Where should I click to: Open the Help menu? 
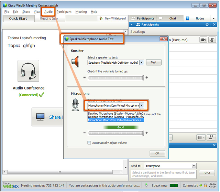[x=94, y=12]
